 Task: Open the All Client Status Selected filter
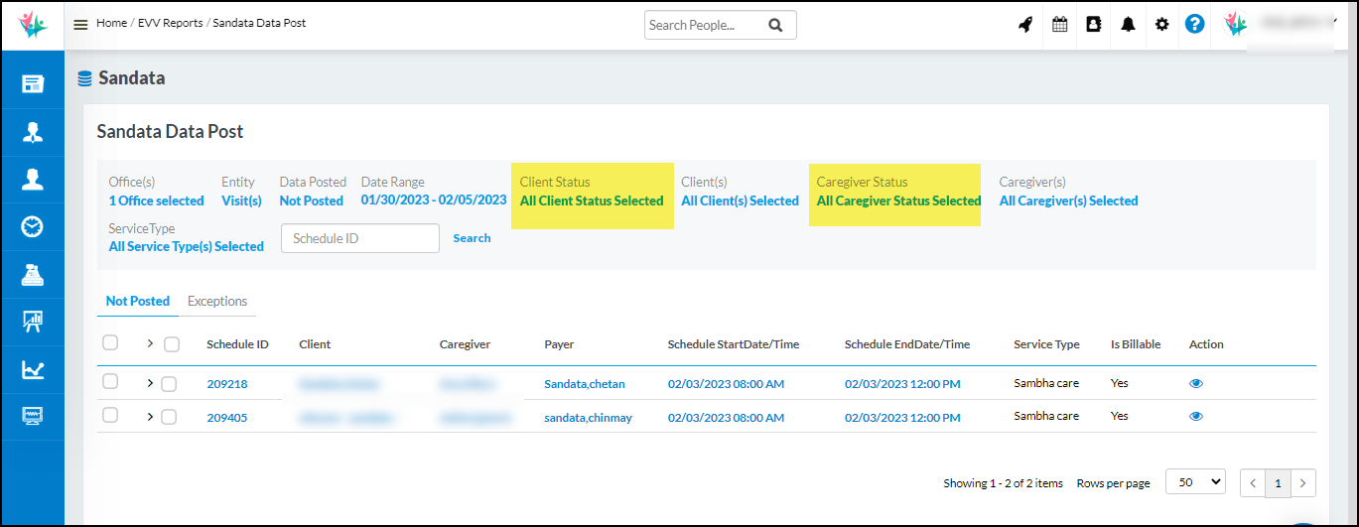click(x=592, y=201)
